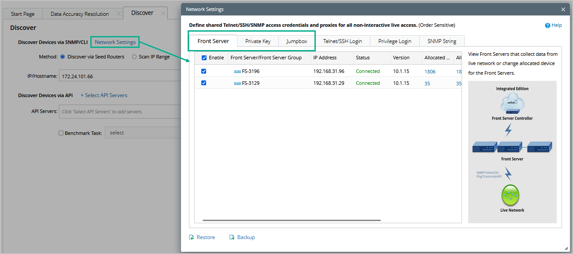Click the Backup icon
Image resolution: width=573 pixels, height=254 pixels.
[x=232, y=237]
